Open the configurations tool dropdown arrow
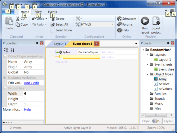Image resolution: width=177 pixels, height=133 pixels. click(81, 18)
